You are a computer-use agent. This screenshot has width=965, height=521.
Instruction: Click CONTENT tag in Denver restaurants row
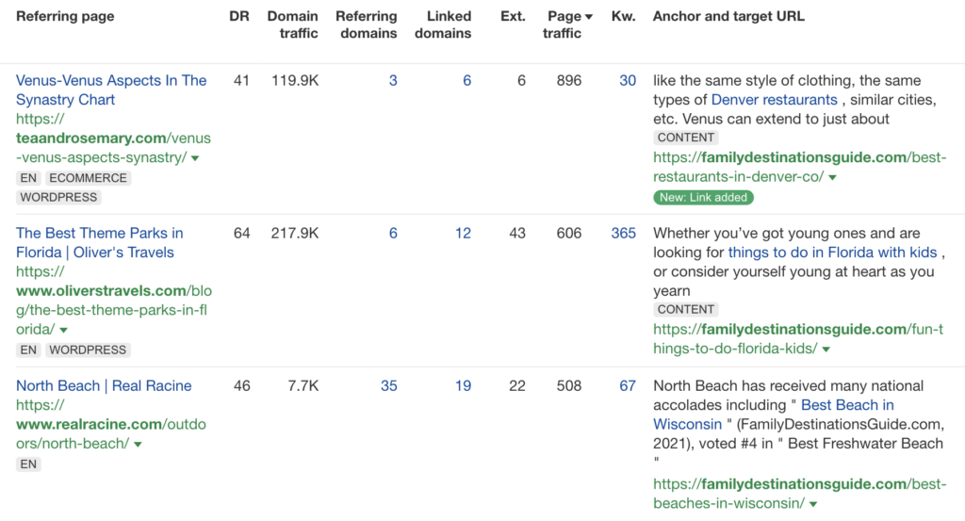(x=686, y=138)
